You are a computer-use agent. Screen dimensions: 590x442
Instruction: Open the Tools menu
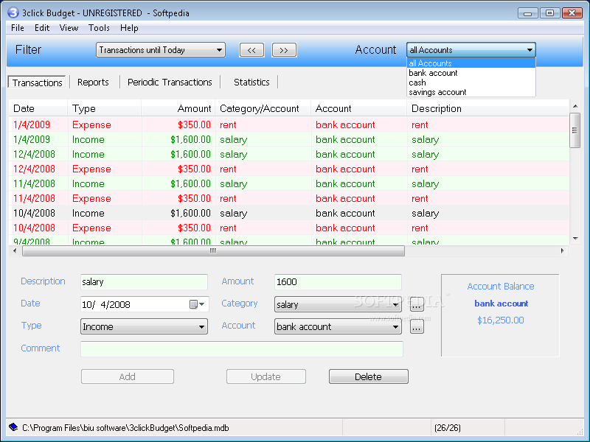point(99,28)
